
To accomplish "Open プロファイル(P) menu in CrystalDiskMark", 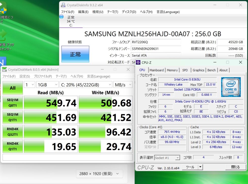I will (43, 76).
